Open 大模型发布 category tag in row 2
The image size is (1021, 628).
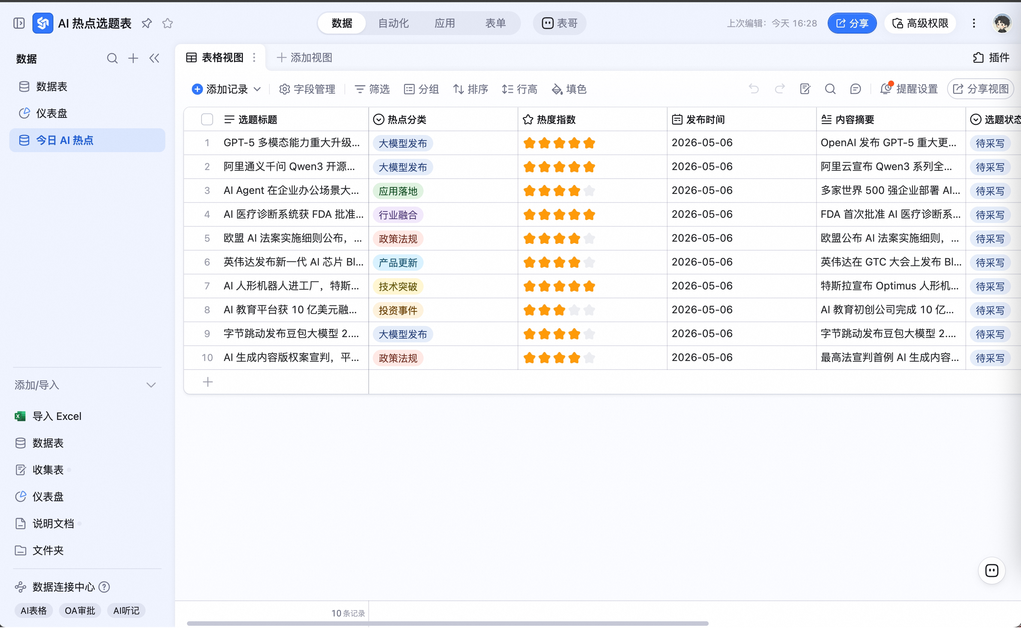pos(403,167)
